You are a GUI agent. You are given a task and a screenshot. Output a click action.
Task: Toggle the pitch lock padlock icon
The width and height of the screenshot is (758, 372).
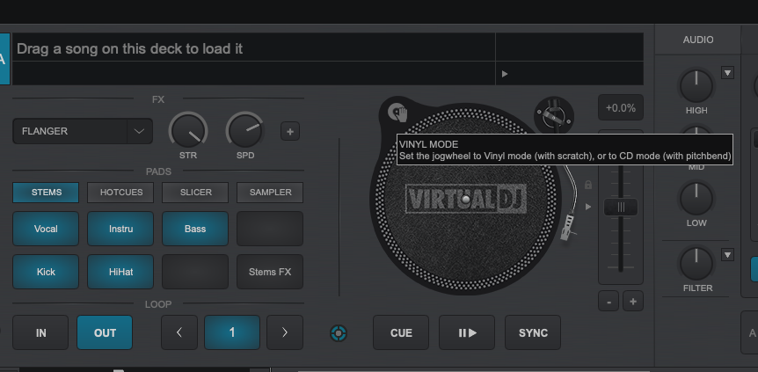(x=587, y=185)
